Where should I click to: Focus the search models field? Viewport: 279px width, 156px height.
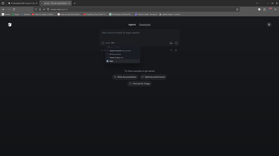pyautogui.click(x=123, y=47)
